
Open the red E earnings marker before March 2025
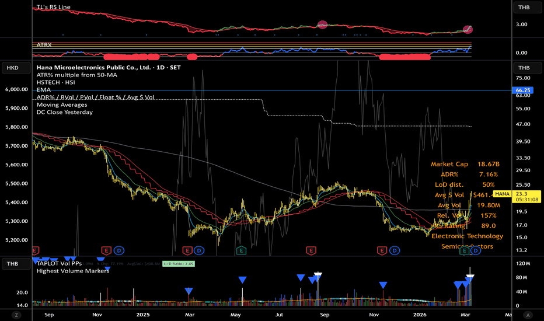pos(187,250)
